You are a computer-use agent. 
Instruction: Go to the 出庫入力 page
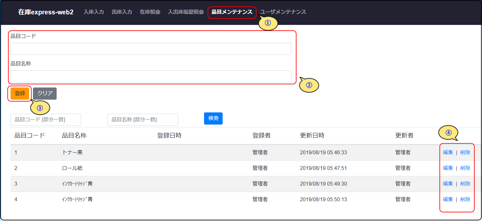point(122,12)
